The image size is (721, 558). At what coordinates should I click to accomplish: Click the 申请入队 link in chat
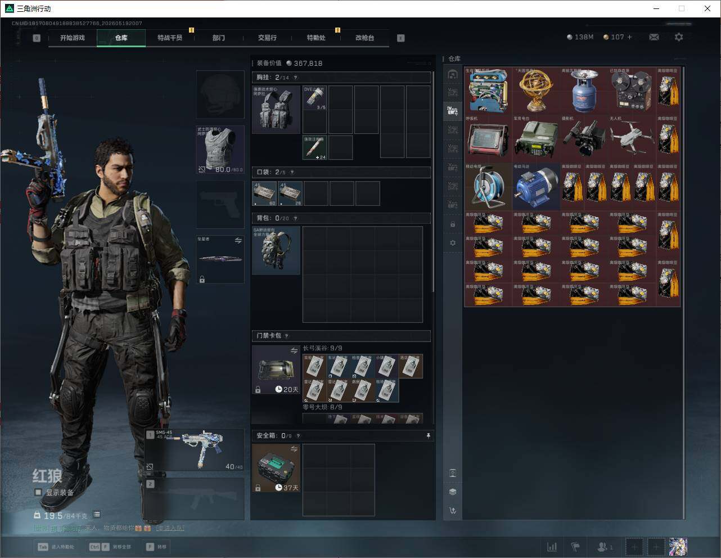pyautogui.click(x=170, y=528)
